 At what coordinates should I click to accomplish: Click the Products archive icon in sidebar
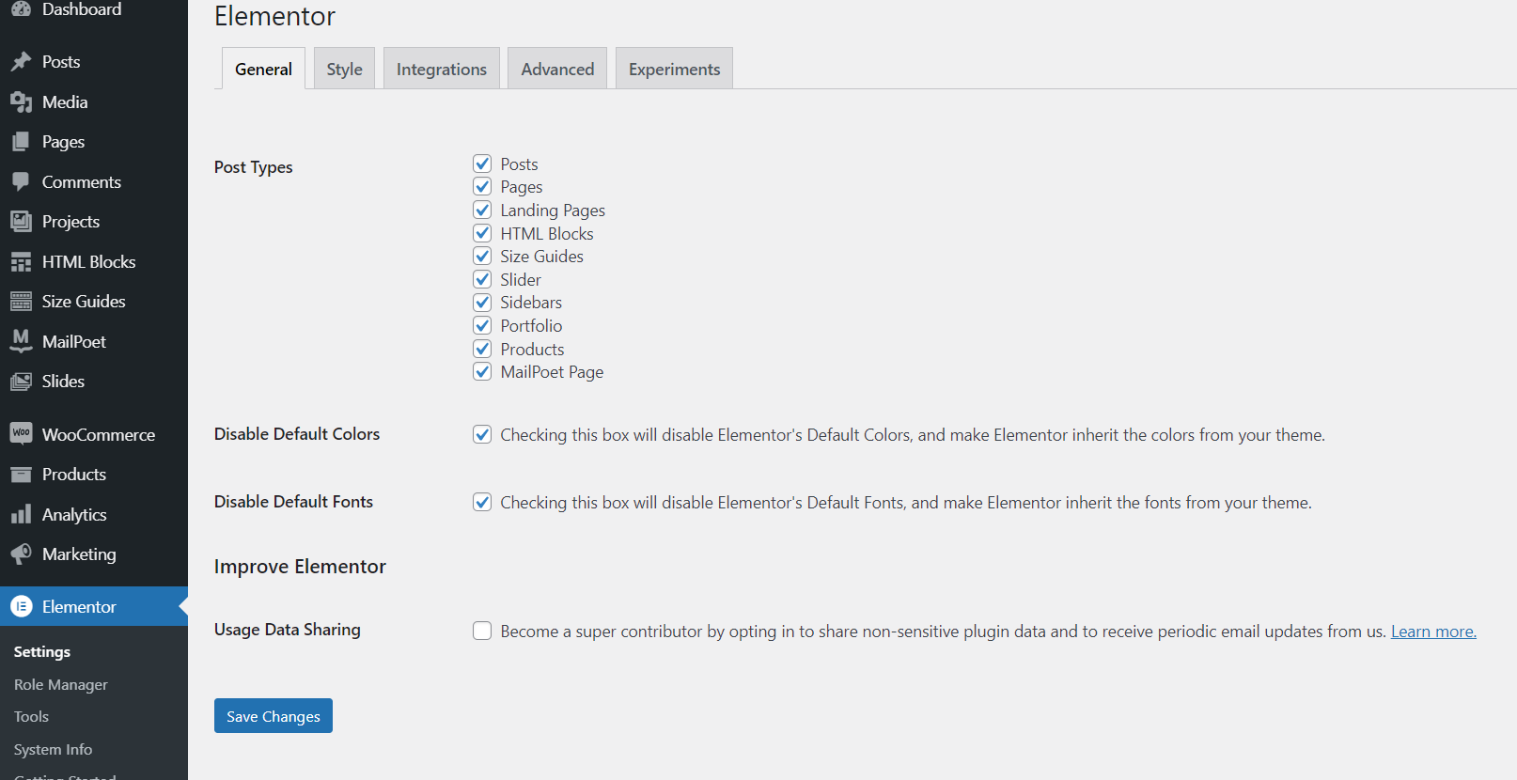coord(21,475)
